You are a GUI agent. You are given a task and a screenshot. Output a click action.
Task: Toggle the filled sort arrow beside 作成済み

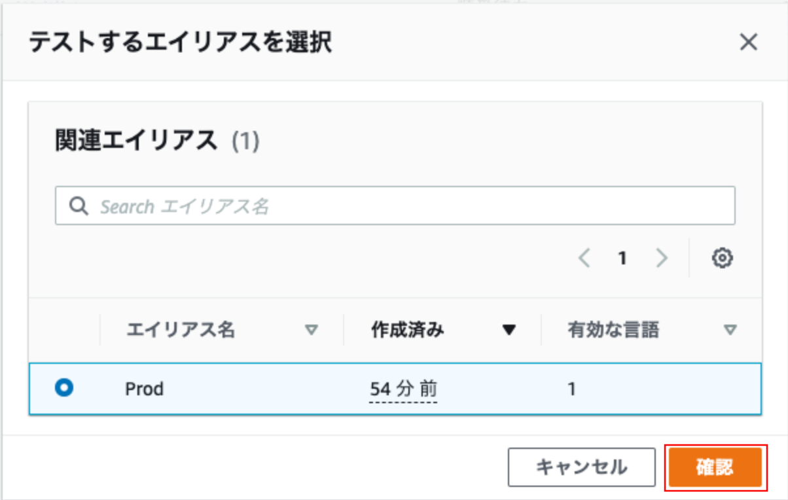pyautogui.click(x=509, y=330)
